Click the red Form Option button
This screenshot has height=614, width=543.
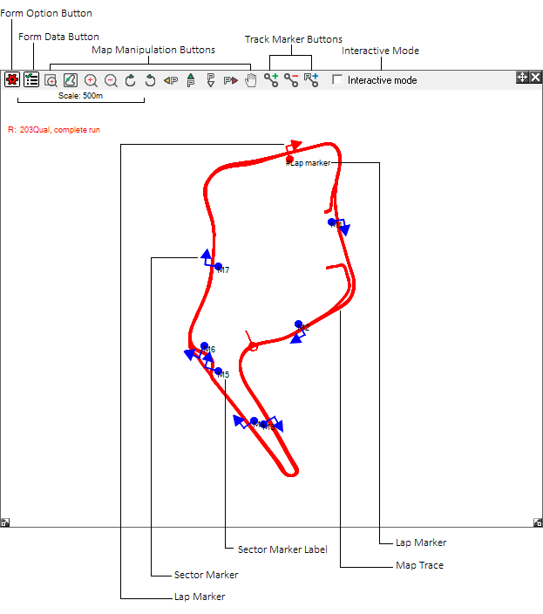tap(11, 79)
